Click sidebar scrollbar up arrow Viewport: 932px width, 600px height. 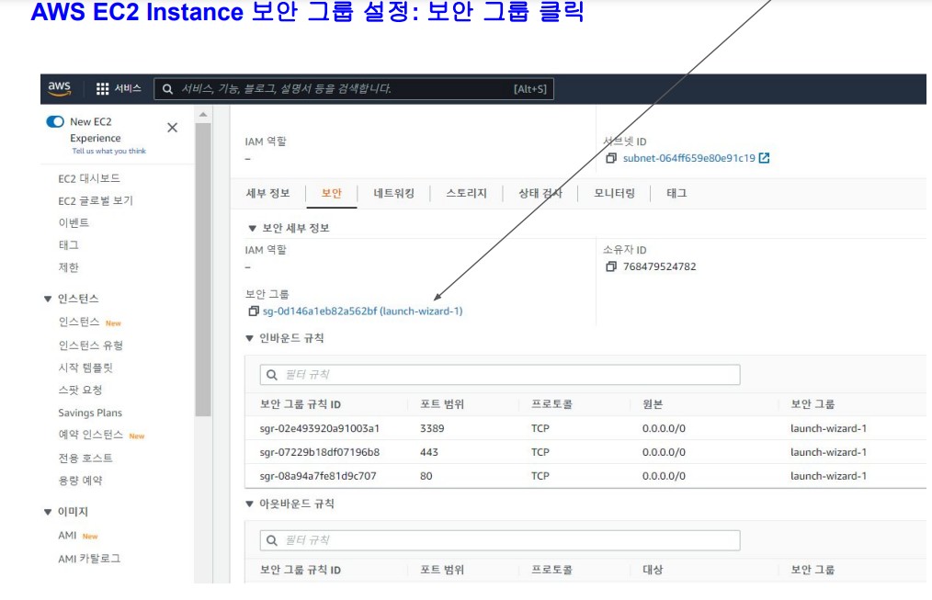203,114
